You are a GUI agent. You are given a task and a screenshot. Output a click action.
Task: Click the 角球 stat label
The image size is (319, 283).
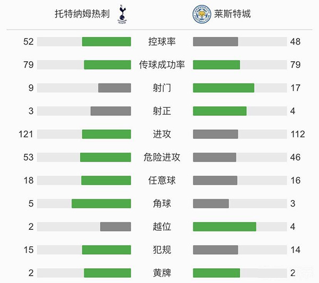162,203
